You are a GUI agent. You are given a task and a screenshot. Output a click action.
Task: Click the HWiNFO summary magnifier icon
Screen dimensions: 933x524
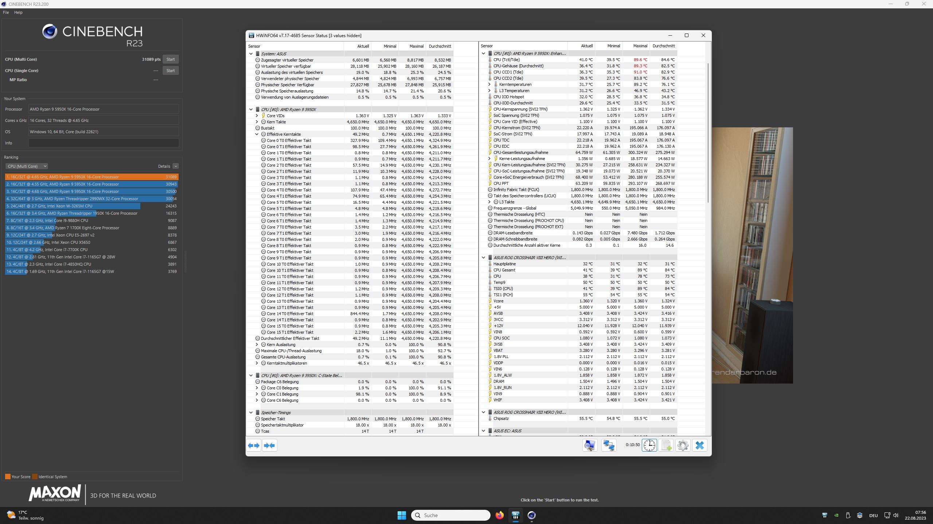[x=590, y=445]
